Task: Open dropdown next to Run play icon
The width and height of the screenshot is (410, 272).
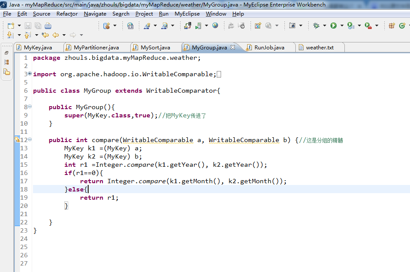Action: [342, 26]
